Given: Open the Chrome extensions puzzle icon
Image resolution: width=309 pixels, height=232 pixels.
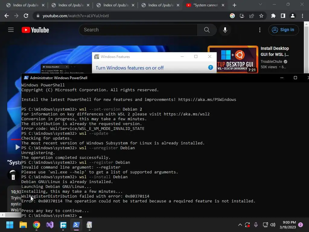Looking at the screenshot, I should click(x=273, y=16).
